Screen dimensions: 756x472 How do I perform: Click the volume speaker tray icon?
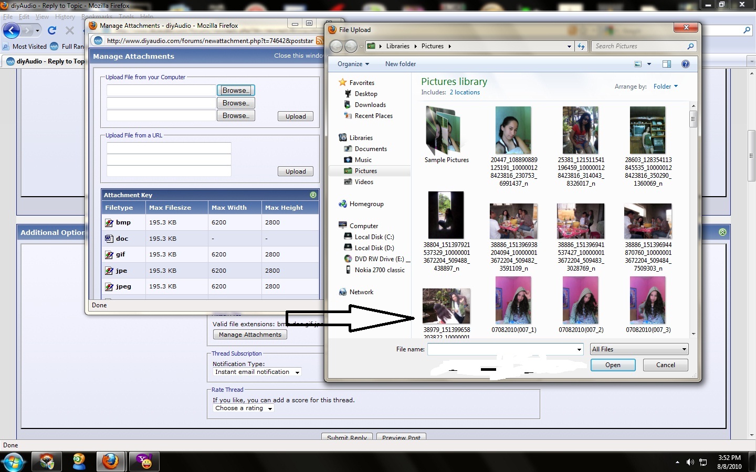pos(690,462)
